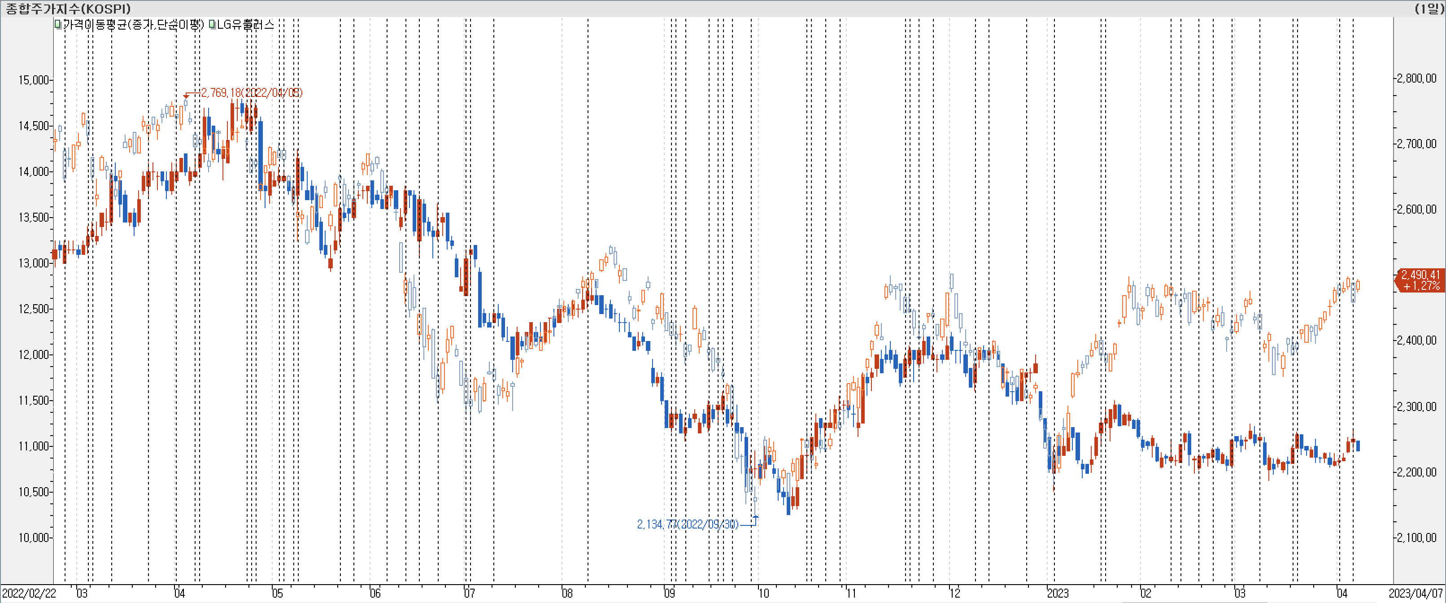Screen dimensions: 1446x603
Task: Click the 종합주가지수(KOSPI) chart title
Action: (68, 9)
